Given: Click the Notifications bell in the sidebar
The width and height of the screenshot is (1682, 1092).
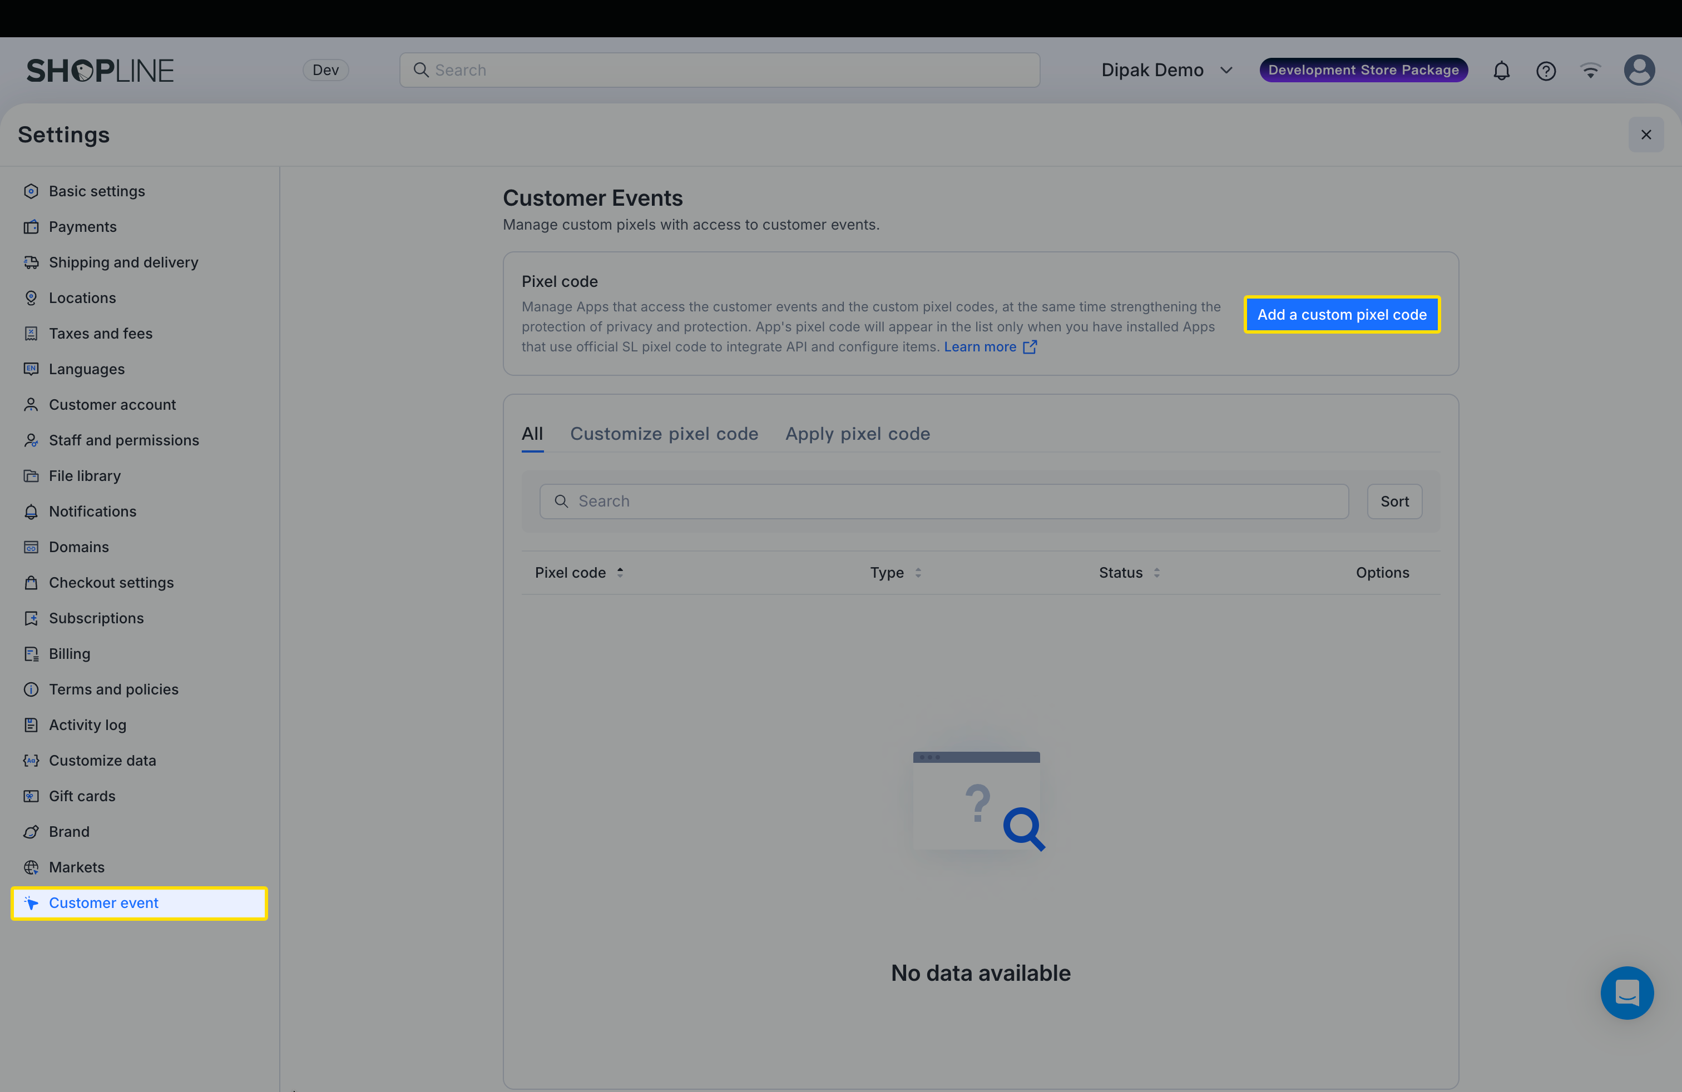Looking at the screenshot, I should [31, 512].
